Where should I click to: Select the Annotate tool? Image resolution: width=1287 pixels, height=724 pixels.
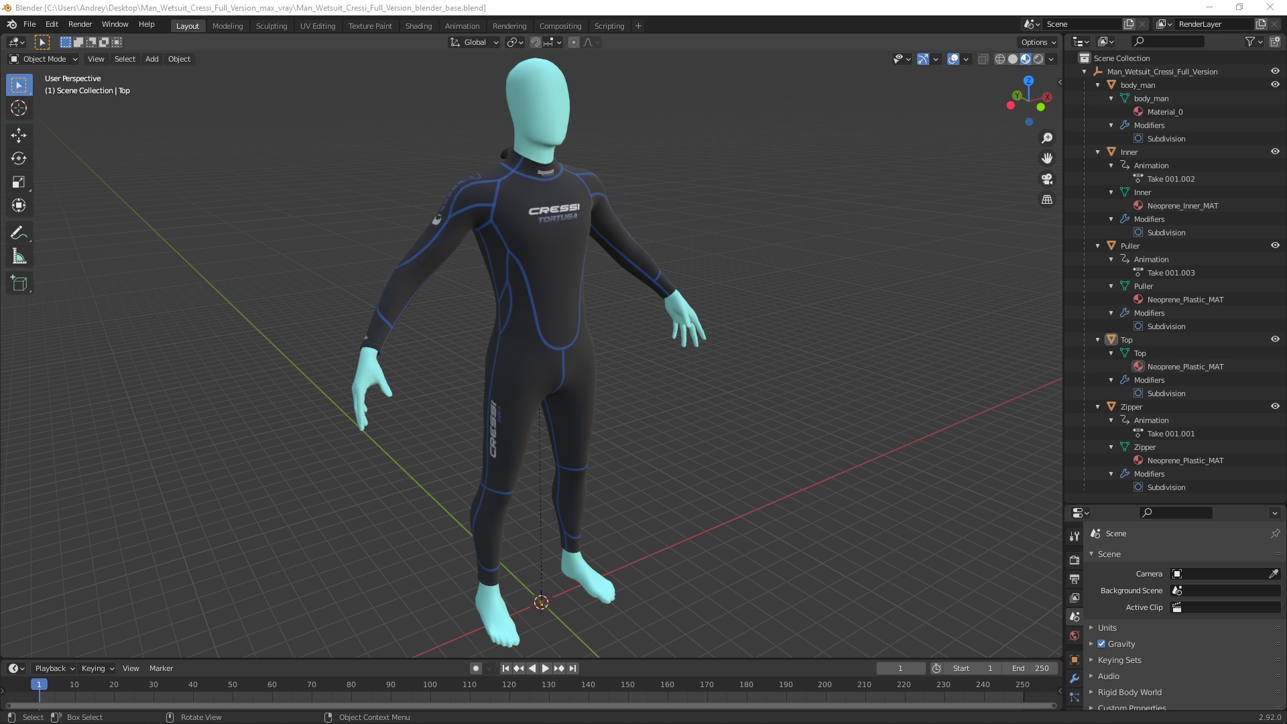point(19,233)
